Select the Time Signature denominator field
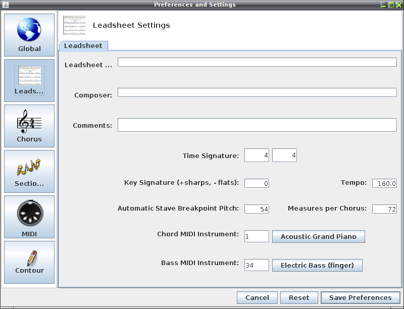Image resolution: width=404 pixels, height=309 pixels. (284, 156)
